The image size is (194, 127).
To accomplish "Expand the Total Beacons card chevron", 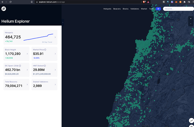I will point(27,85).
